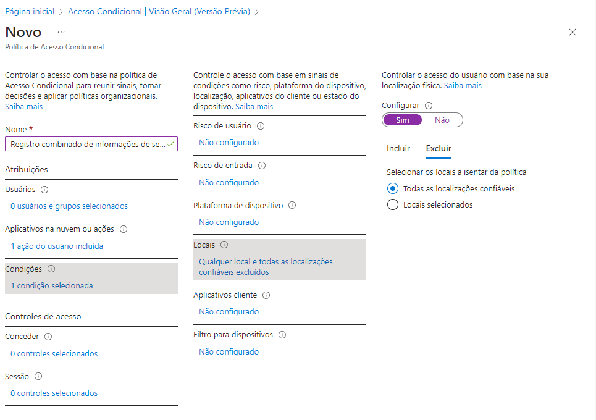
Task: Open the ellipsis menu beside Novo
Action: 61,31
